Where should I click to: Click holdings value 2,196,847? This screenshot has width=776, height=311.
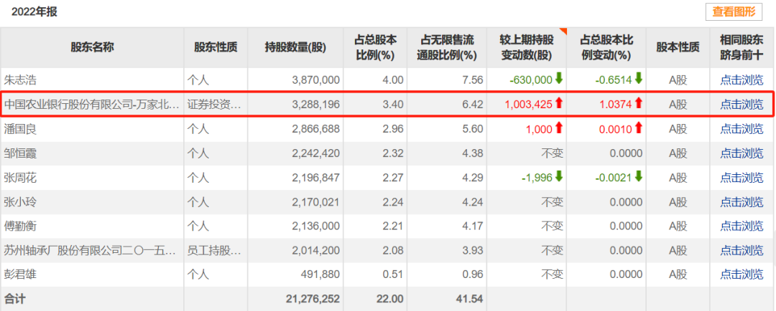[x=315, y=178]
